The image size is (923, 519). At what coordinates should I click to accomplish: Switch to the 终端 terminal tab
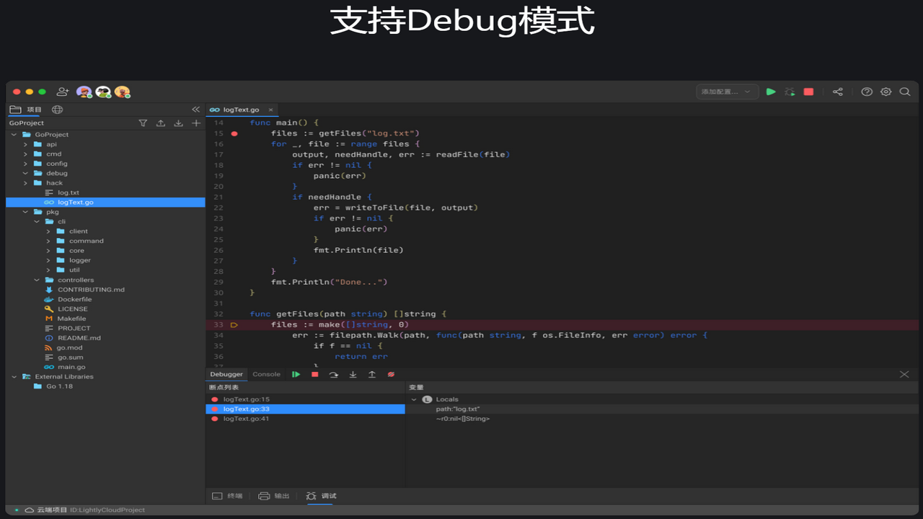pyautogui.click(x=227, y=495)
